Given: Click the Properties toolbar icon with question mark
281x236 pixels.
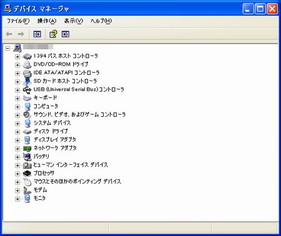Looking at the screenshot, I should pos(53,34).
